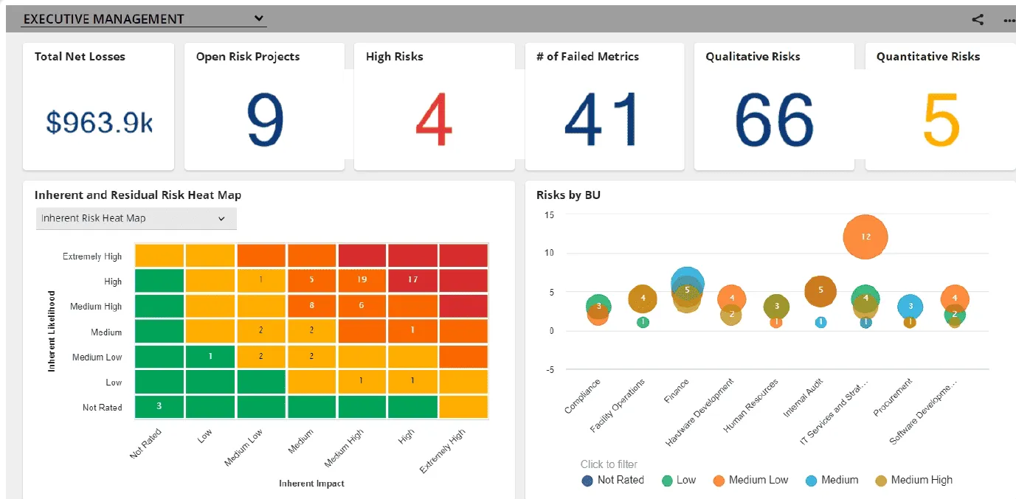Open the more options ellipsis menu
Viewport: 1016px width, 499px height.
click(x=1009, y=21)
